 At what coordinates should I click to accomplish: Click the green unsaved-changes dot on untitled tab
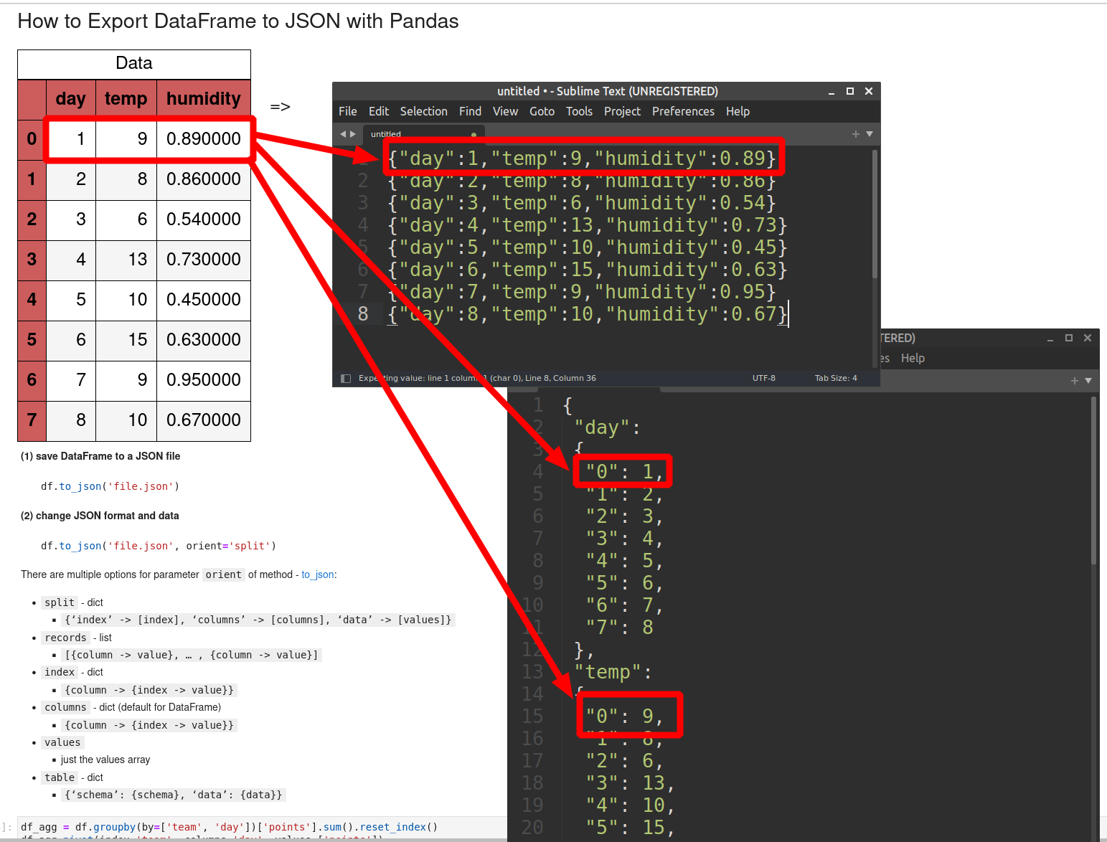474,134
